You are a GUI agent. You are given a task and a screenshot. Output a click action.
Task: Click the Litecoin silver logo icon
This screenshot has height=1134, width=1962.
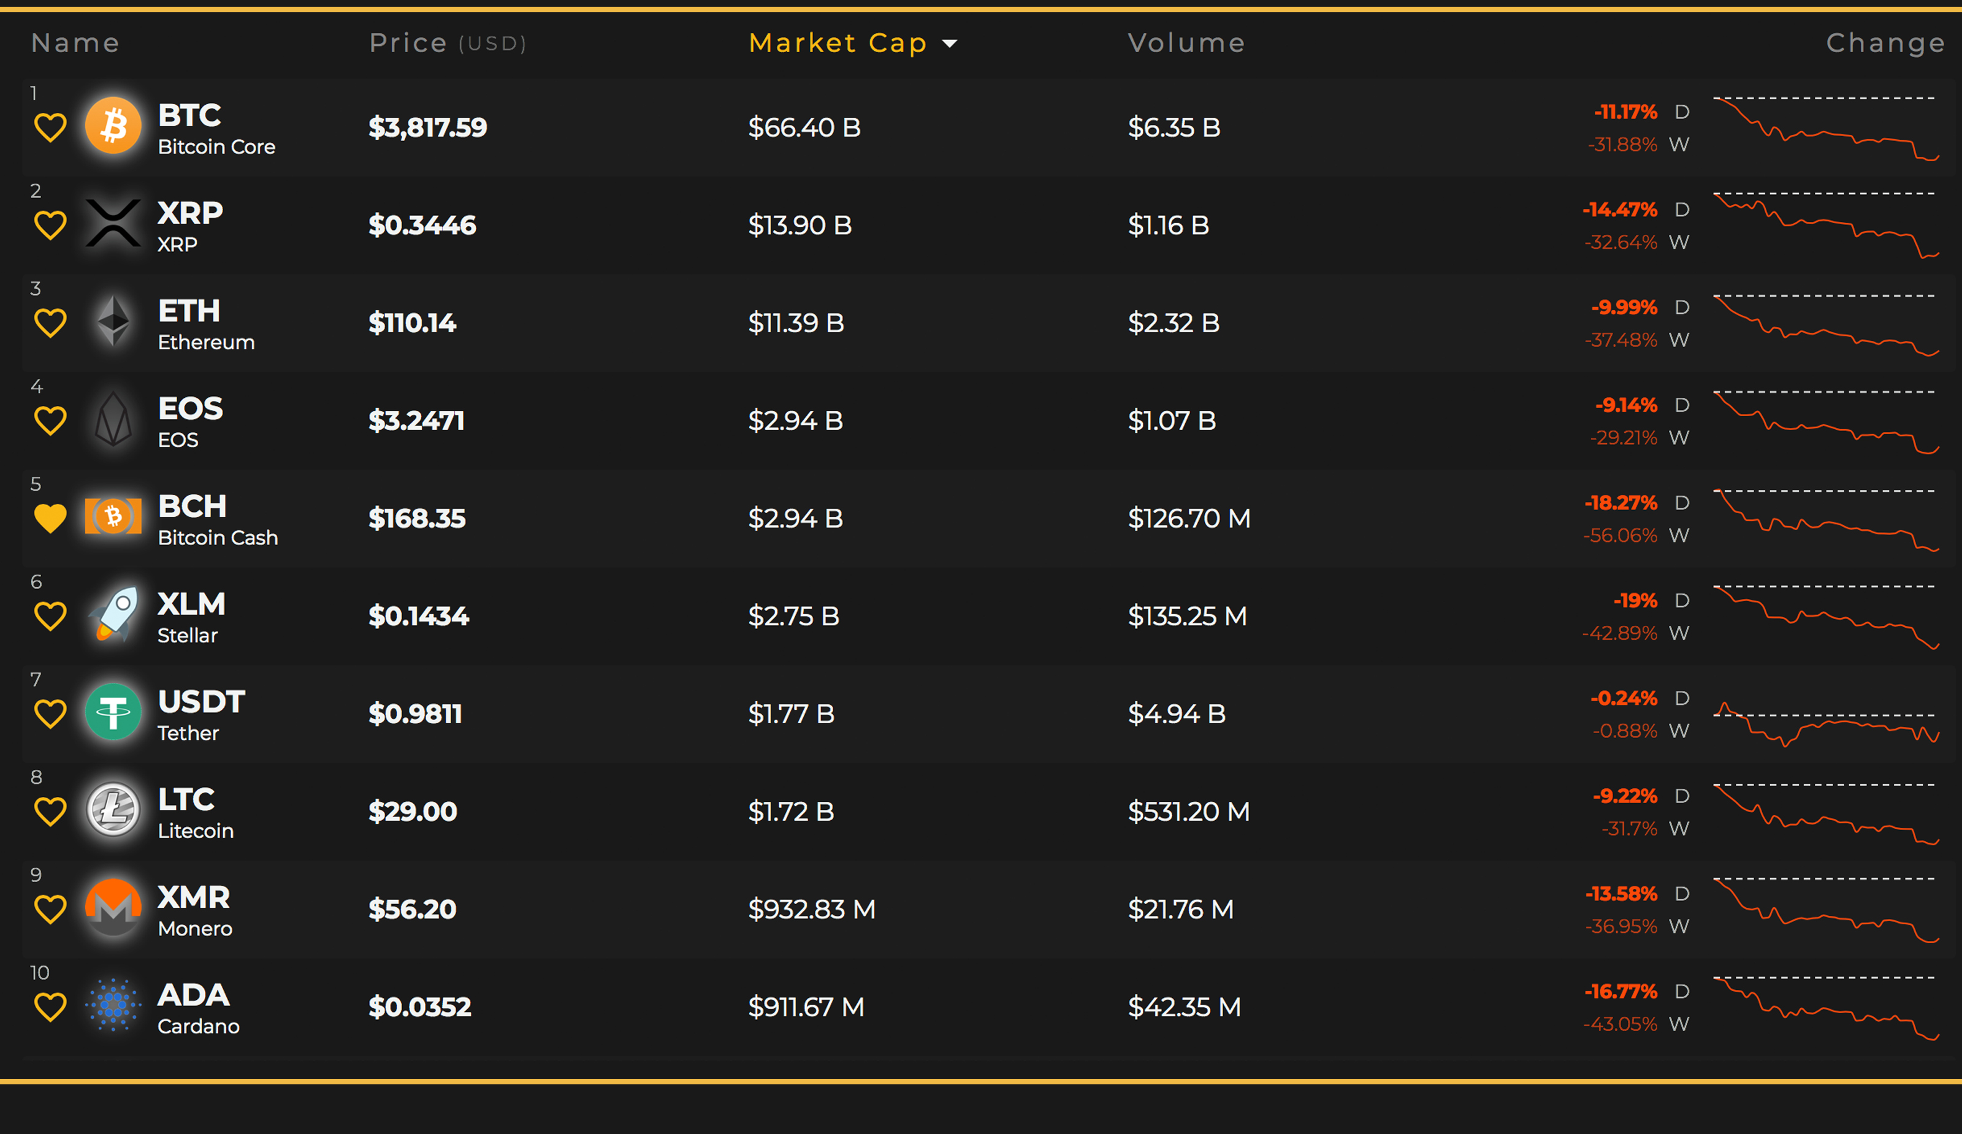(113, 810)
